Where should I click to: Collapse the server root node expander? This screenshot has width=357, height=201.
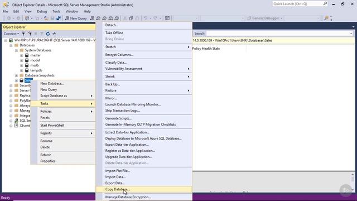(x=6, y=40)
